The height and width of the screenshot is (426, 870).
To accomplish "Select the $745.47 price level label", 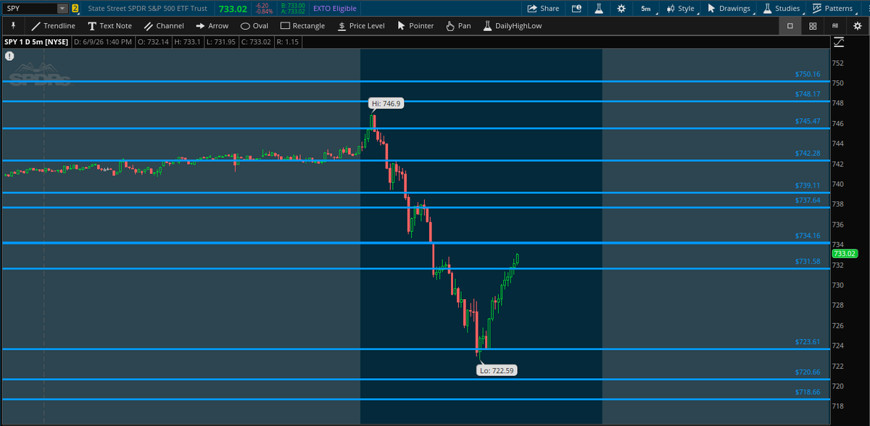I will click(x=807, y=121).
